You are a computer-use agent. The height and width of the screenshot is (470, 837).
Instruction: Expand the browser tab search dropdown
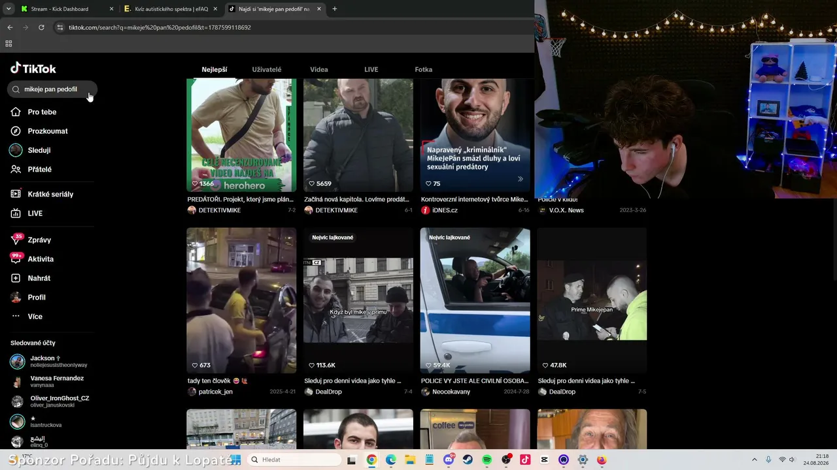[x=9, y=9]
